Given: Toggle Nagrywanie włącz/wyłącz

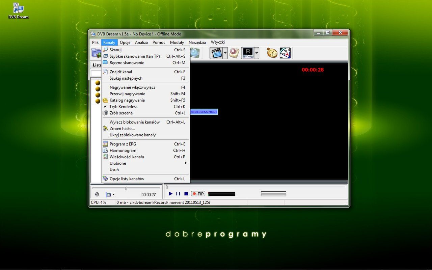Looking at the screenshot, I should 145,87.
